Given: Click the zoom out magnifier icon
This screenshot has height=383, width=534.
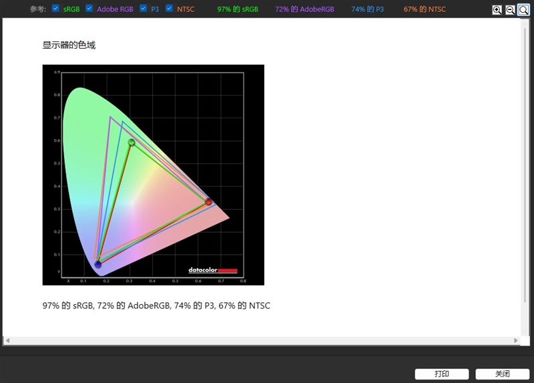Looking at the screenshot, I should click(x=510, y=10).
